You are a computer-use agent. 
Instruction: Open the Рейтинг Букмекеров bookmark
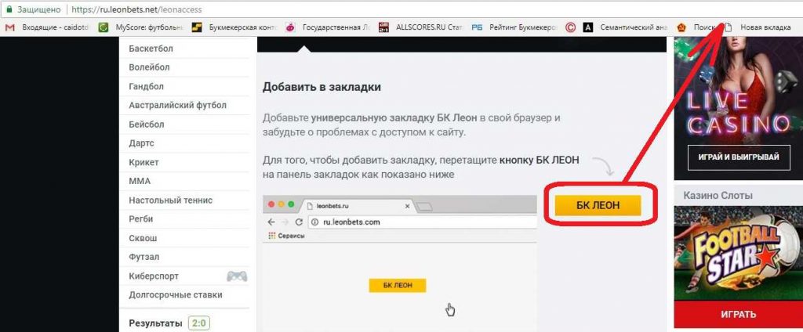514,27
